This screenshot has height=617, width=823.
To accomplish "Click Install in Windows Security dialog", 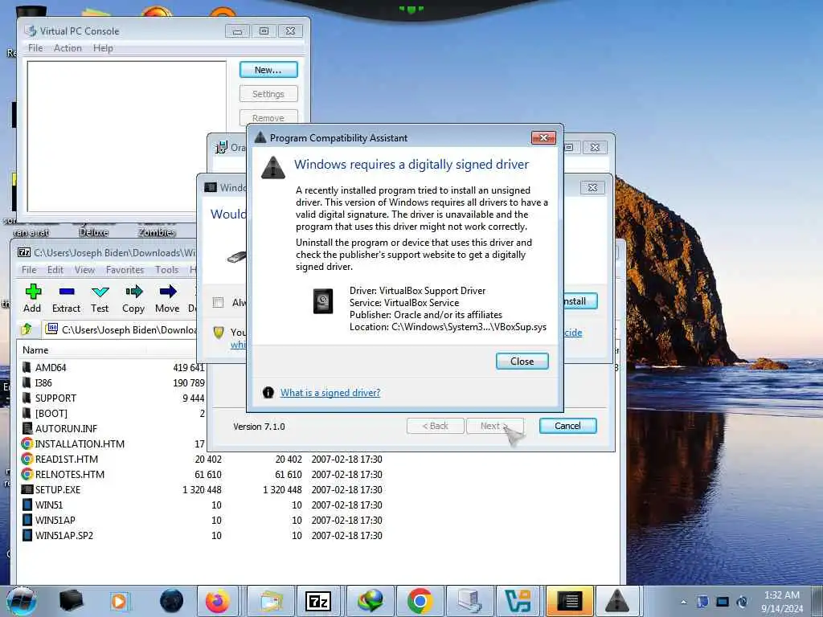I will 579,301.
